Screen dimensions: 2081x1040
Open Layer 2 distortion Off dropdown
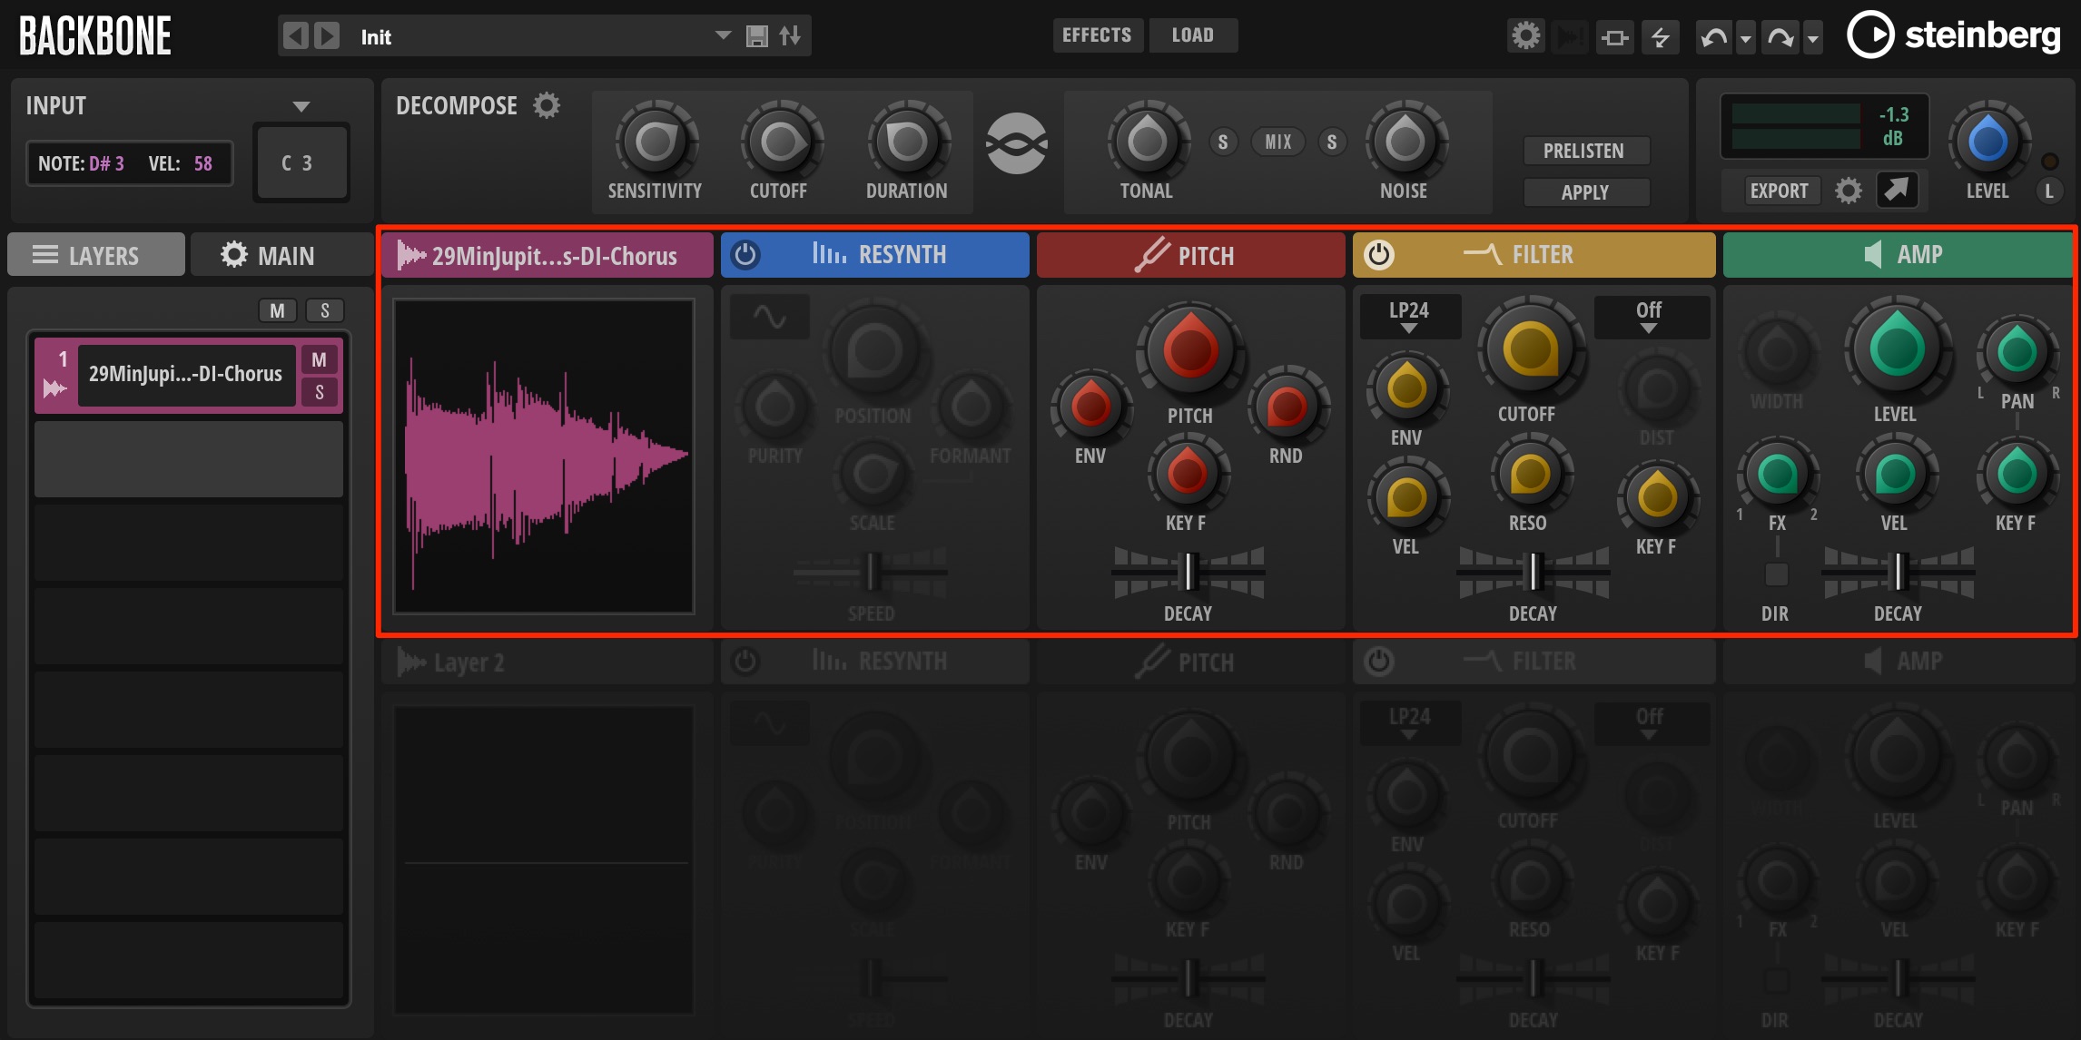pos(1650,722)
